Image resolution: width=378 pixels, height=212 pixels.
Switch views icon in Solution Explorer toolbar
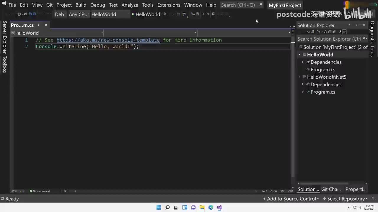313,32
